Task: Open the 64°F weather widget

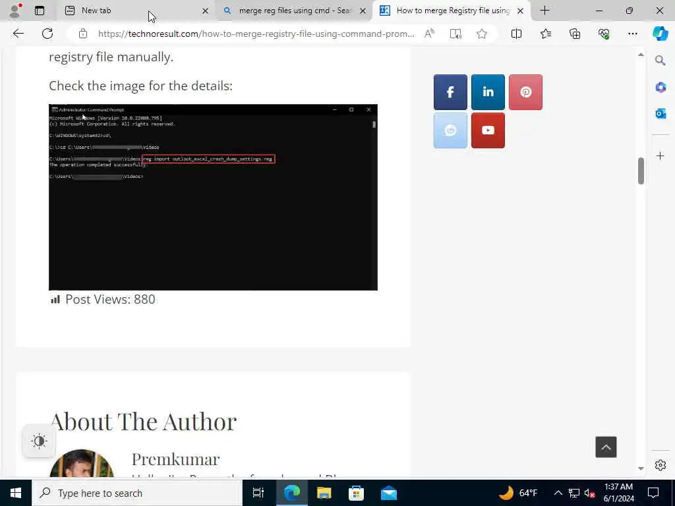Action: 518,493
